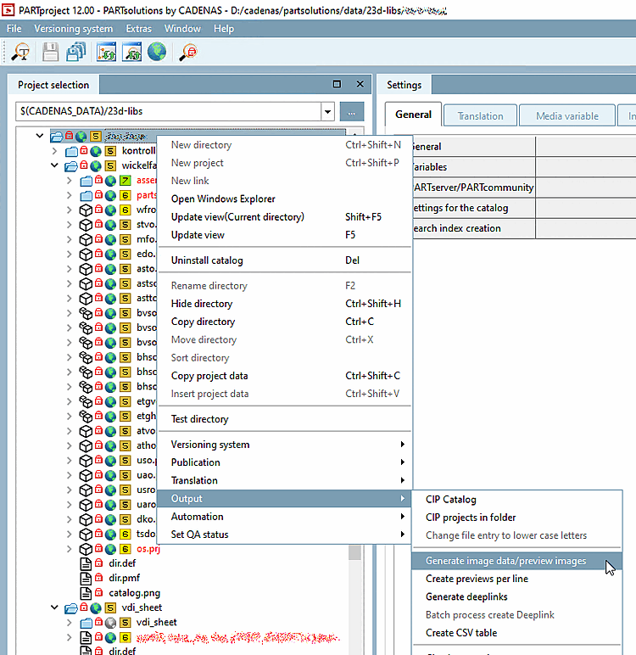Switch to the Translation settings tab

click(x=480, y=116)
